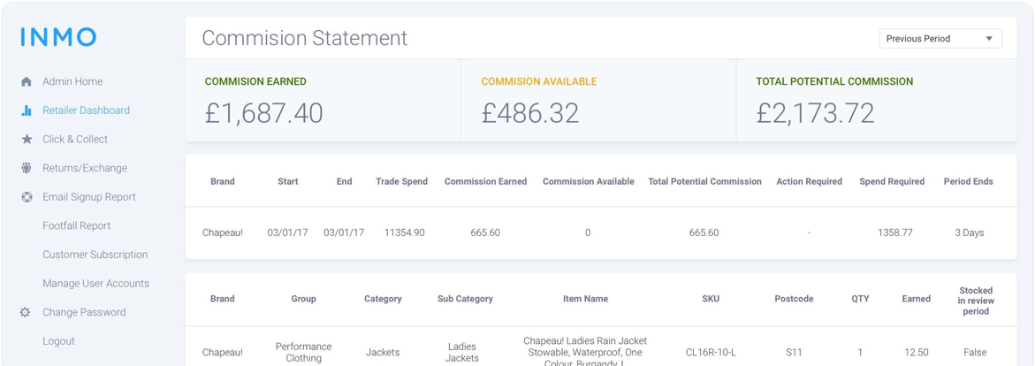
Task: Click the Spend Required column header
Action: [892, 181]
